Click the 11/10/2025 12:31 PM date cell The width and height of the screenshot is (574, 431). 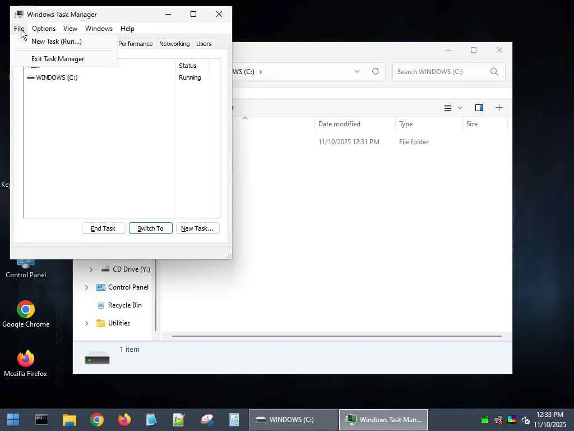349,142
